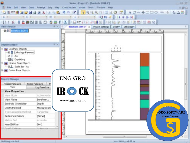The height and width of the screenshot is (143, 190).
Task: Toggle the Lithology Keyword visibility checkbox
Action: 9,53
